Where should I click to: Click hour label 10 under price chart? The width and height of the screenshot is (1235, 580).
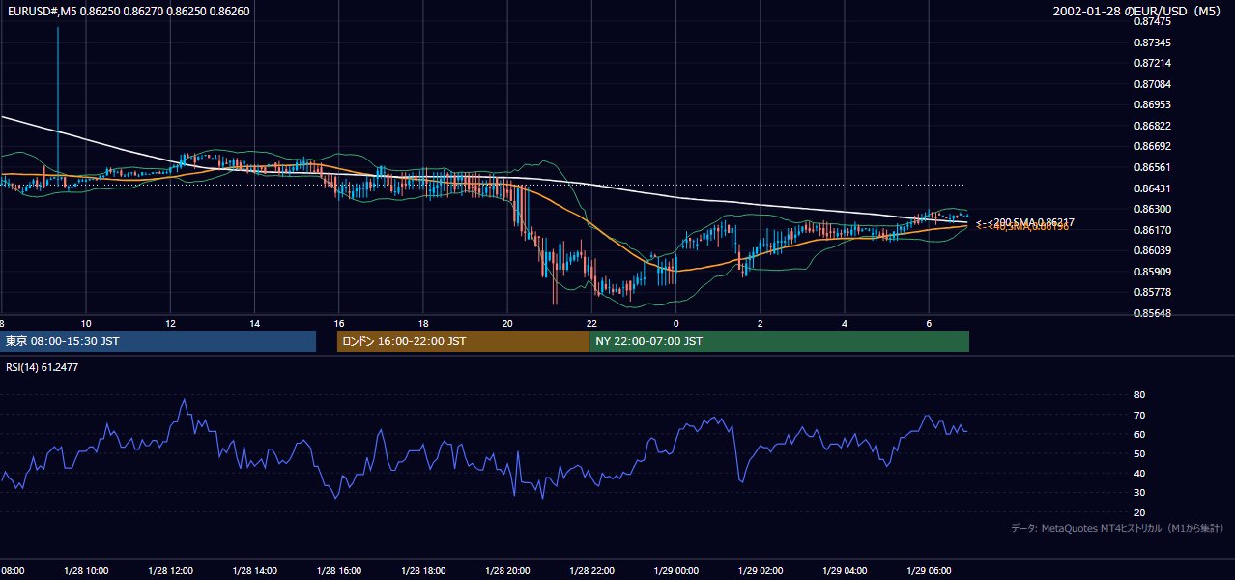tap(86, 323)
